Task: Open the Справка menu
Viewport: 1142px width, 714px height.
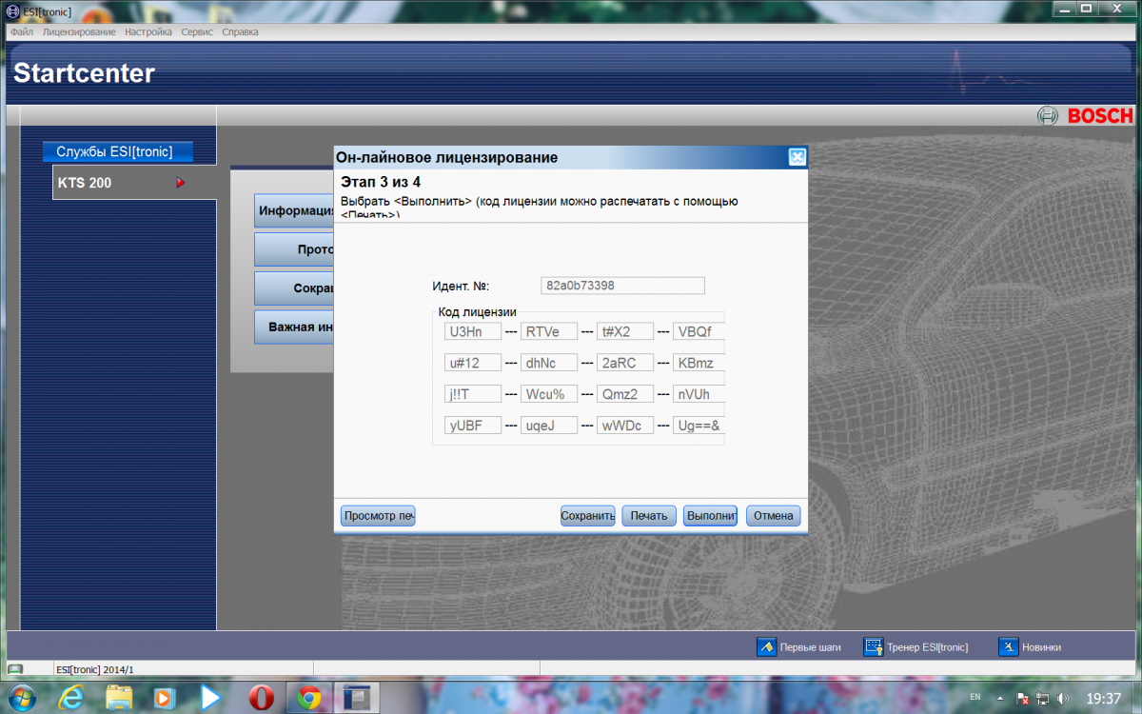Action: (x=240, y=32)
